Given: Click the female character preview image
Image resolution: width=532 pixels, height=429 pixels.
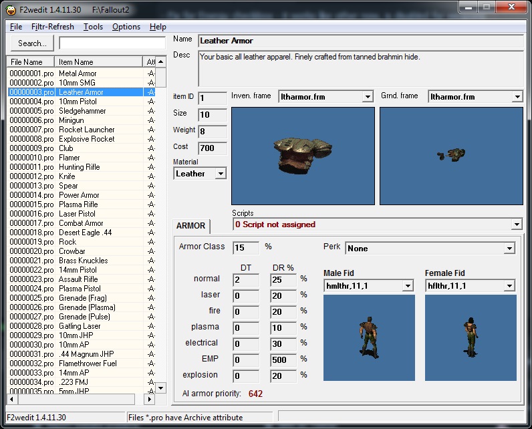Looking at the screenshot, I should click(471, 337).
